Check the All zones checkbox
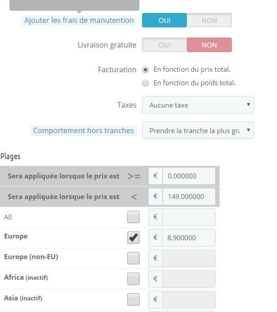Screen dimensions: 277x312 point(133,217)
